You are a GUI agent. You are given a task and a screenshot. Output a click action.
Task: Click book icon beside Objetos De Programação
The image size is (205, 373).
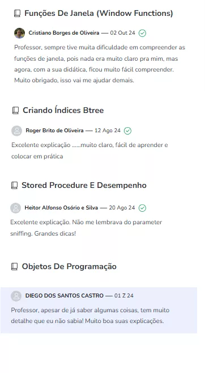[15, 266]
